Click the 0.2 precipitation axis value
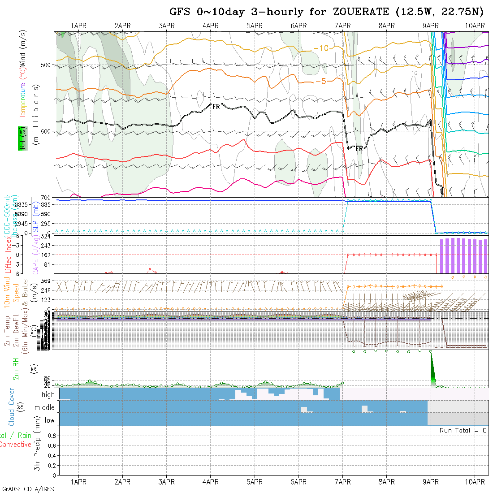The width and height of the screenshot is (493, 493). (x=52, y=465)
